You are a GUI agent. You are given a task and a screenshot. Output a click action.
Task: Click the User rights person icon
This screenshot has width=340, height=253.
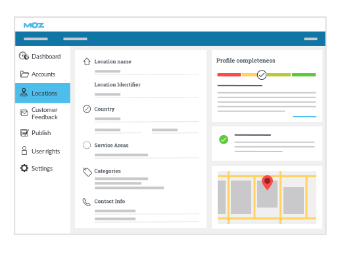[24, 151]
